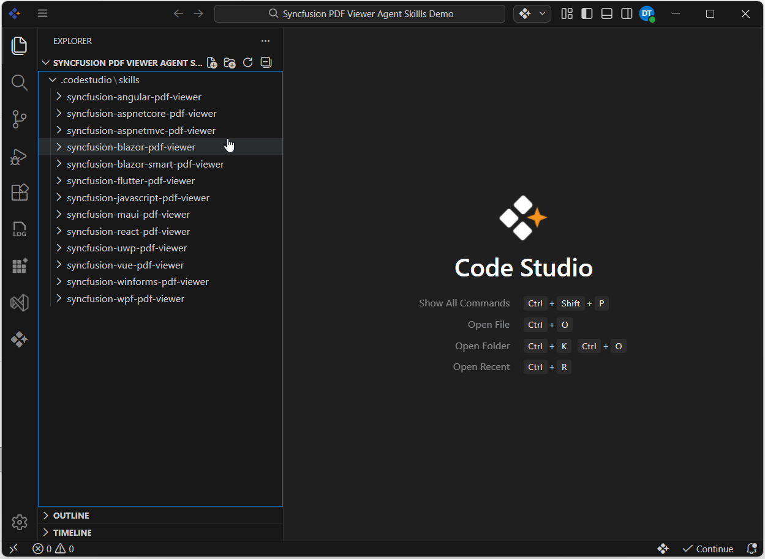Open the Explorer view in activity bar

point(20,45)
